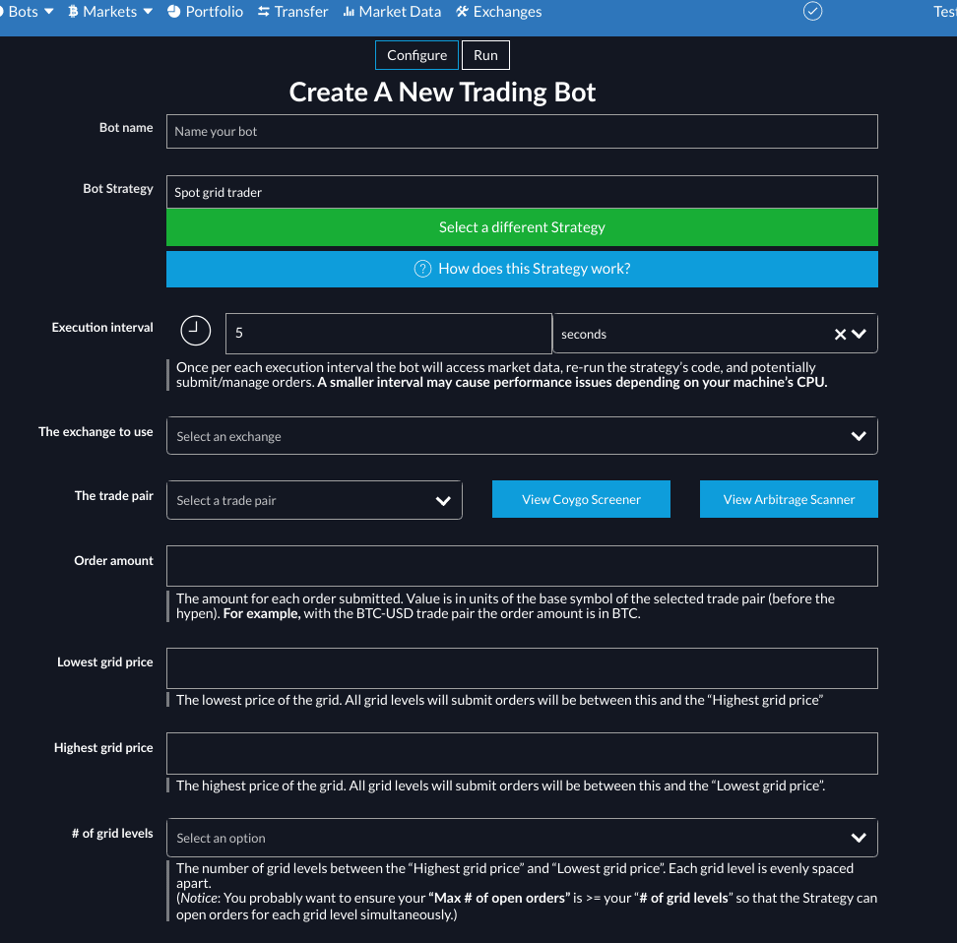Image resolution: width=957 pixels, height=943 pixels.
Task: Open the View Coygo Screener
Action: coord(581,499)
